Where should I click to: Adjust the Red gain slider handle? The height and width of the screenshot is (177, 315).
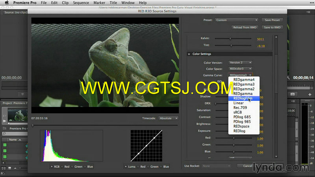pyautogui.click(x=233, y=138)
